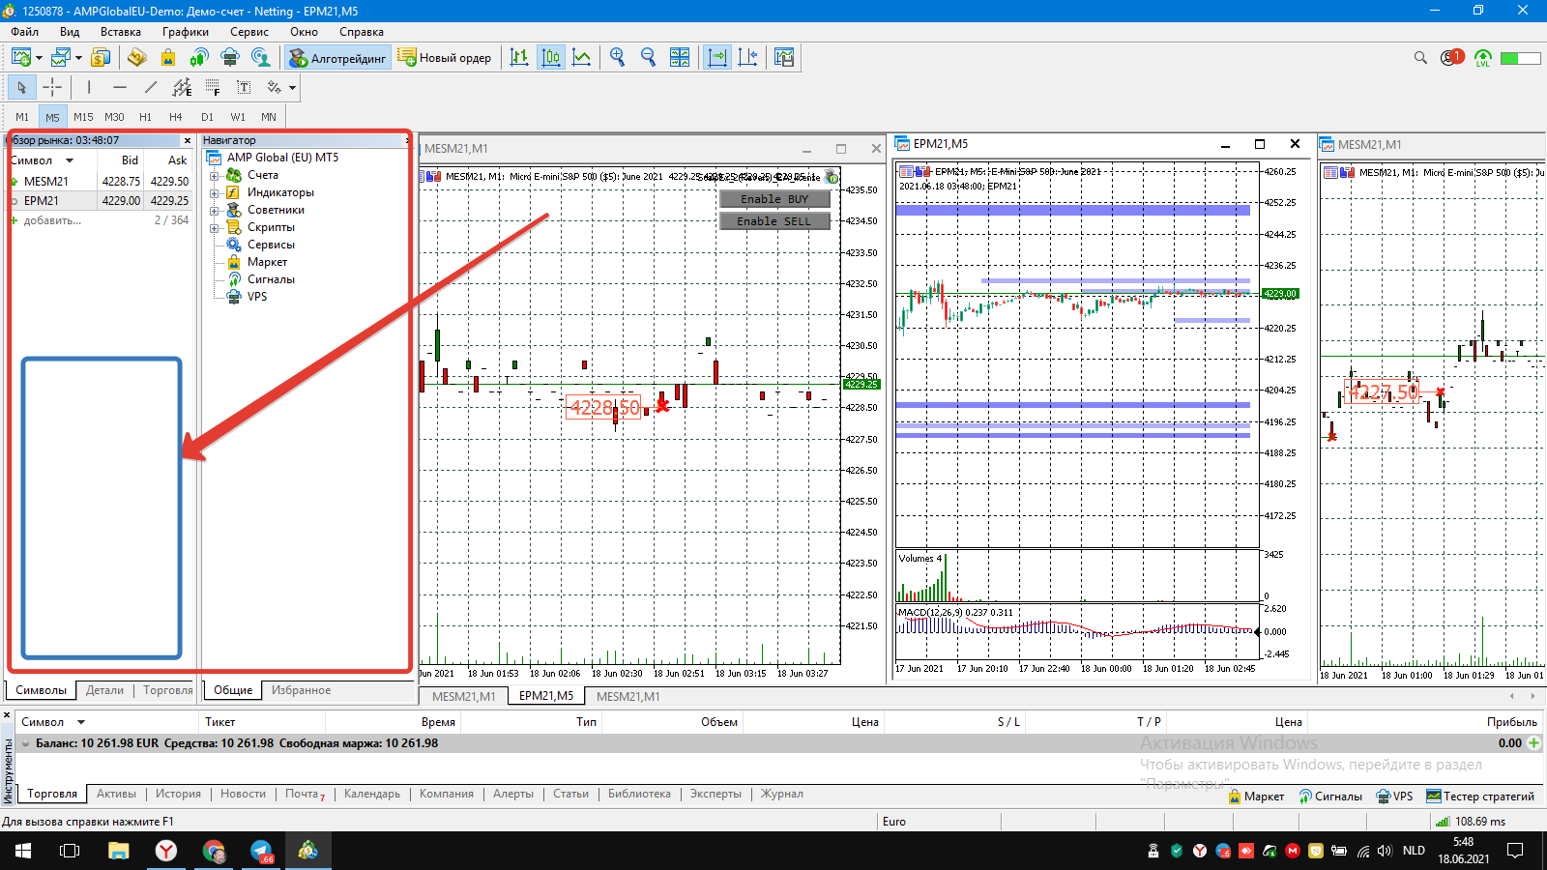
Task: Open the Signals toolbar icon
Action: pyautogui.click(x=199, y=58)
